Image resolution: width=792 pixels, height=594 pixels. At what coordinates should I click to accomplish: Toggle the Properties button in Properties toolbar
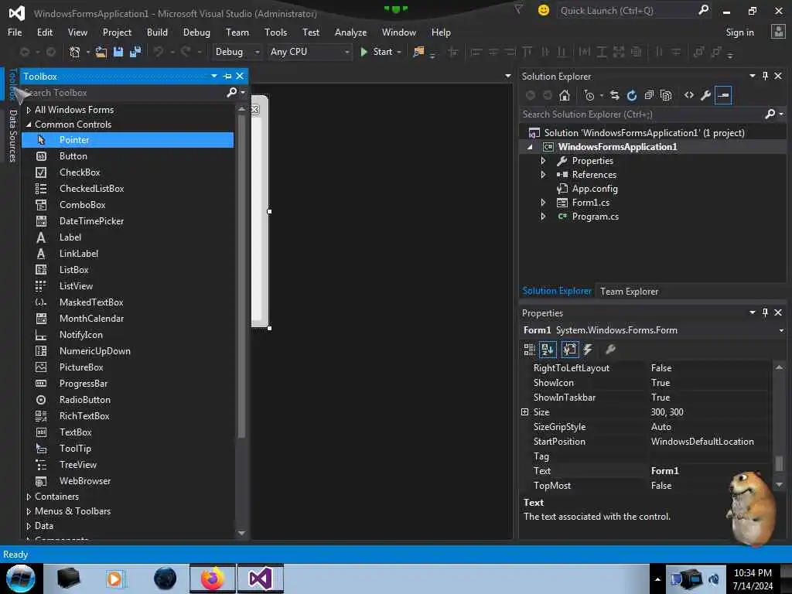tap(570, 349)
